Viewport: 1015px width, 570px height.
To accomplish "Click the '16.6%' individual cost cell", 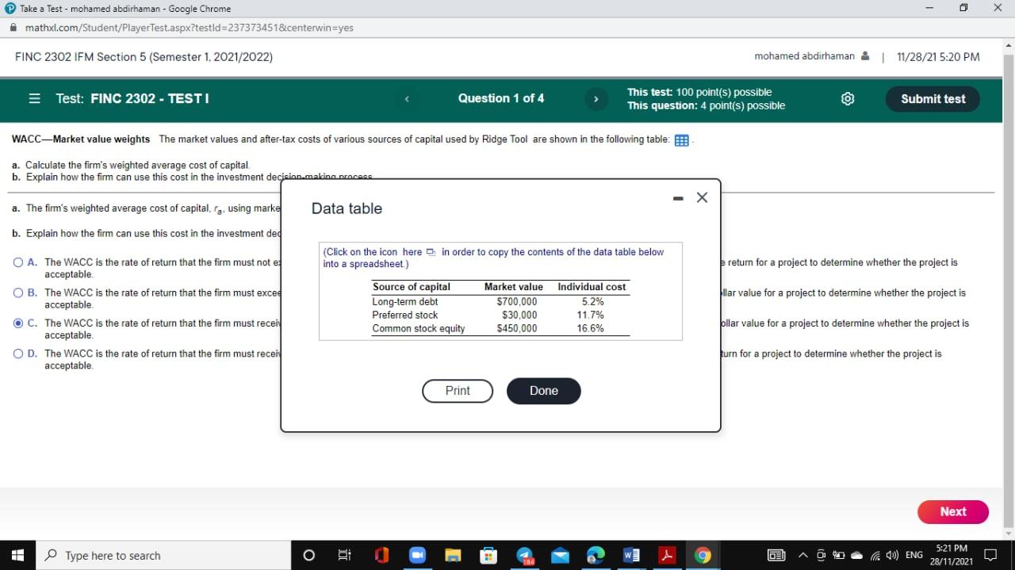I will [x=591, y=329].
